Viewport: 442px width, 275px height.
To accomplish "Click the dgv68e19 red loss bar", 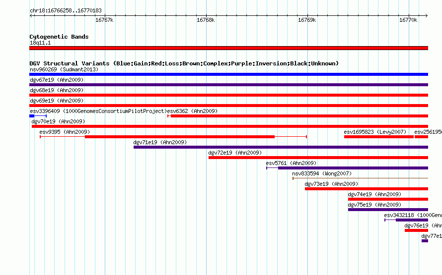I will coord(228,95).
